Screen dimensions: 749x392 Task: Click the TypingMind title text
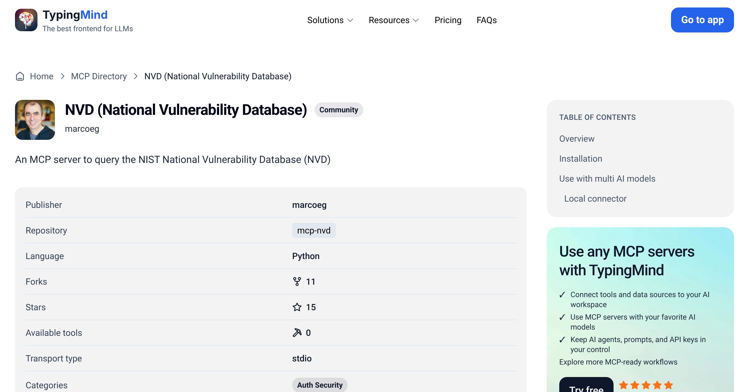75,15
